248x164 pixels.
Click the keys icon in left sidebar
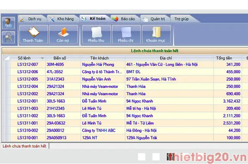(x=8, y=37)
